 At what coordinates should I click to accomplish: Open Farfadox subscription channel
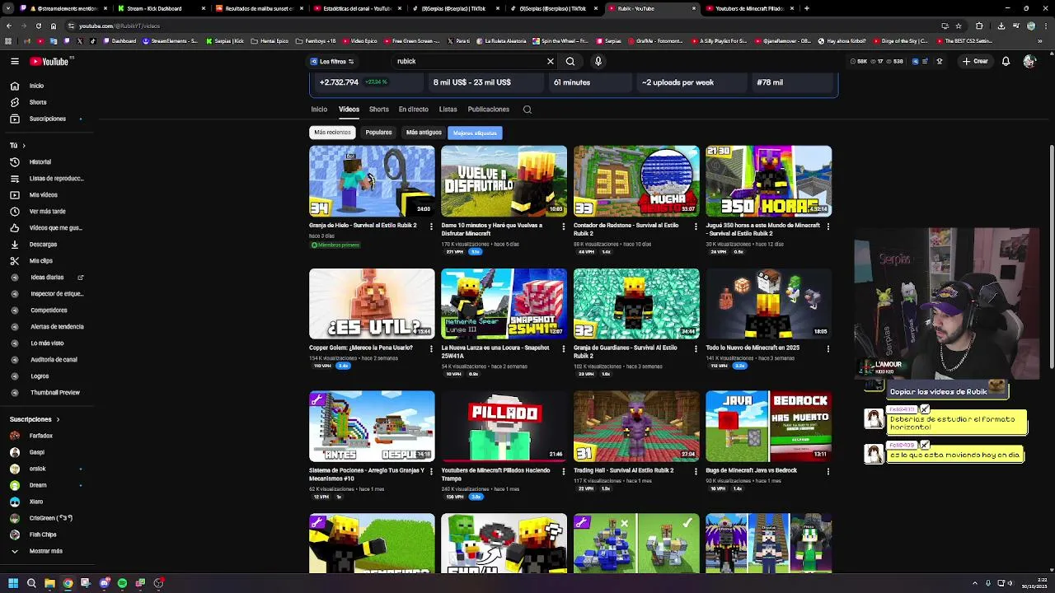(x=40, y=436)
